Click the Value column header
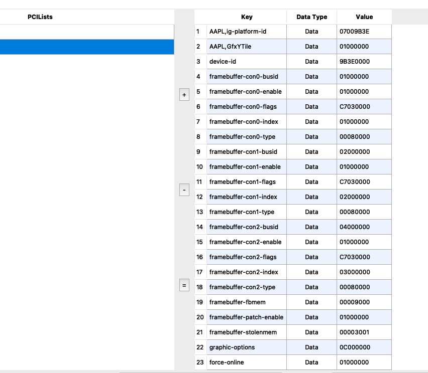This screenshot has height=373, width=428. [364, 17]
